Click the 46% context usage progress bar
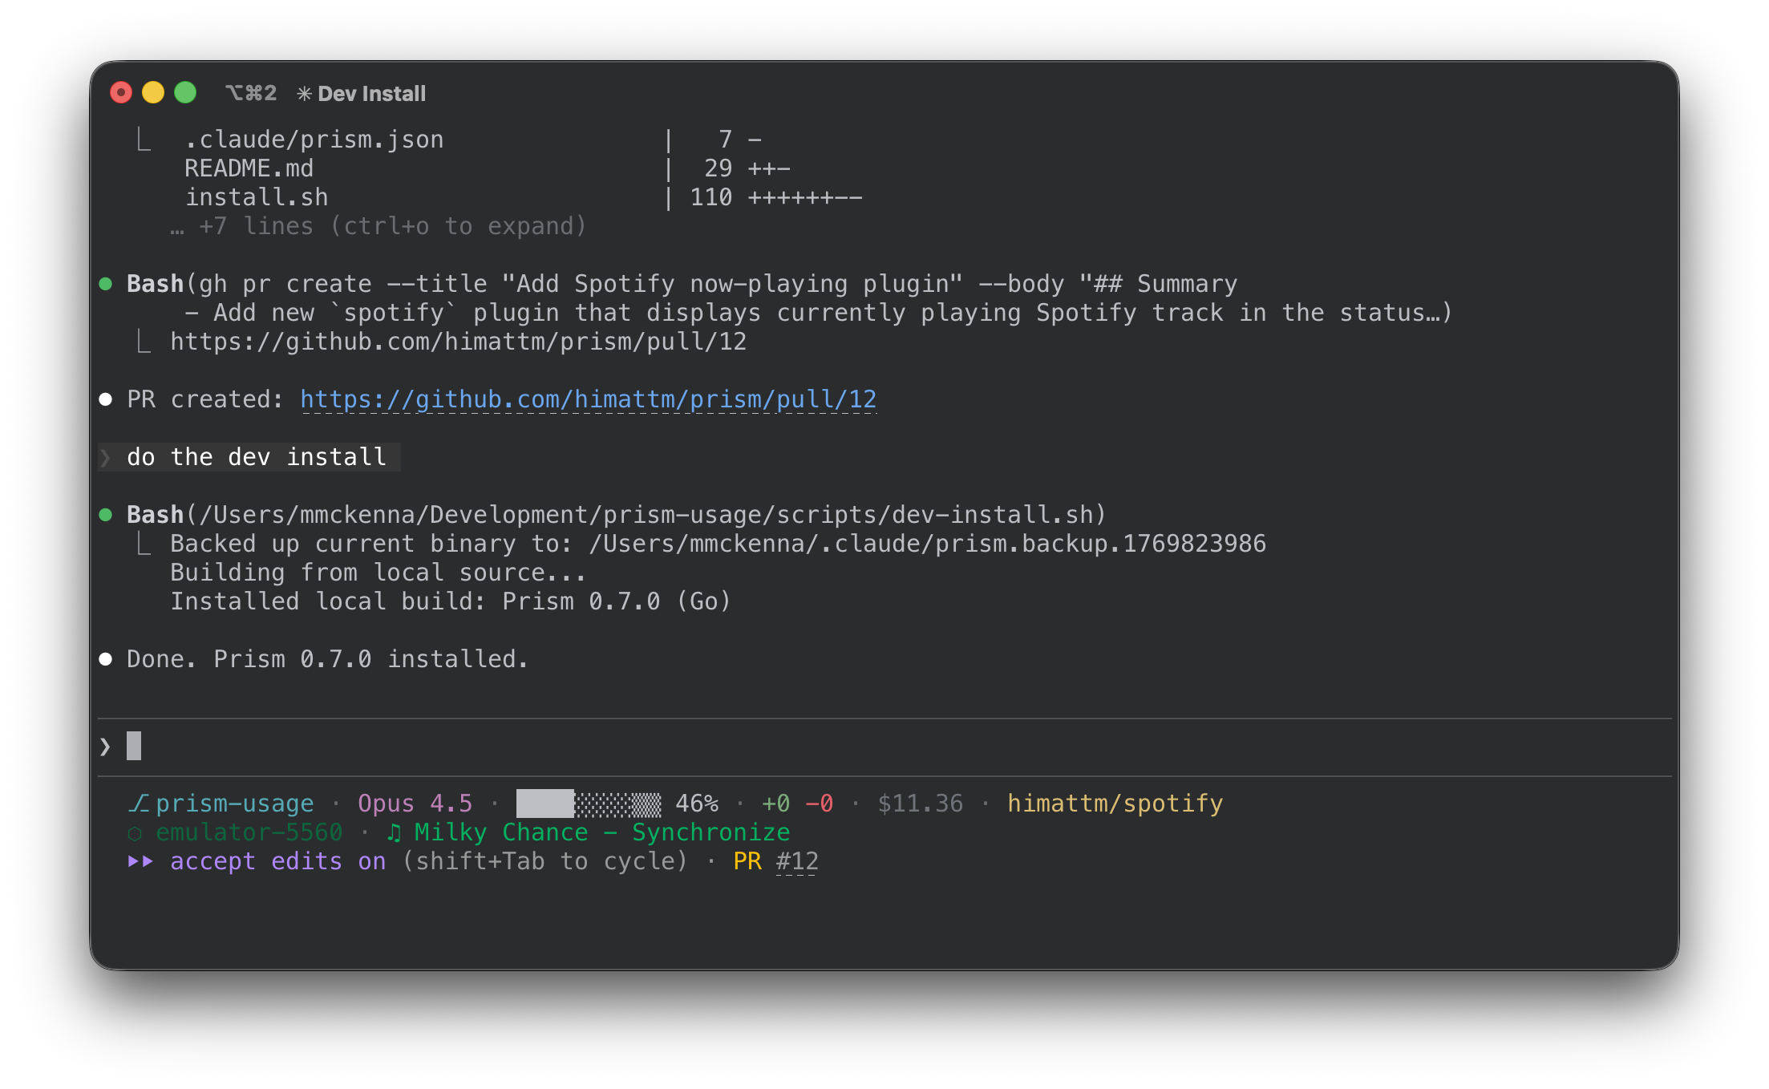This screenshot has width=1769, height=1089. [589, 803]
